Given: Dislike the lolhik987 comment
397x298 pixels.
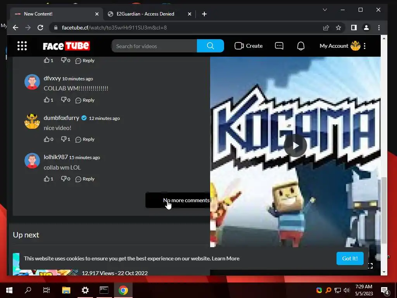Looking at the screenshot, I should tap(65, 178).
